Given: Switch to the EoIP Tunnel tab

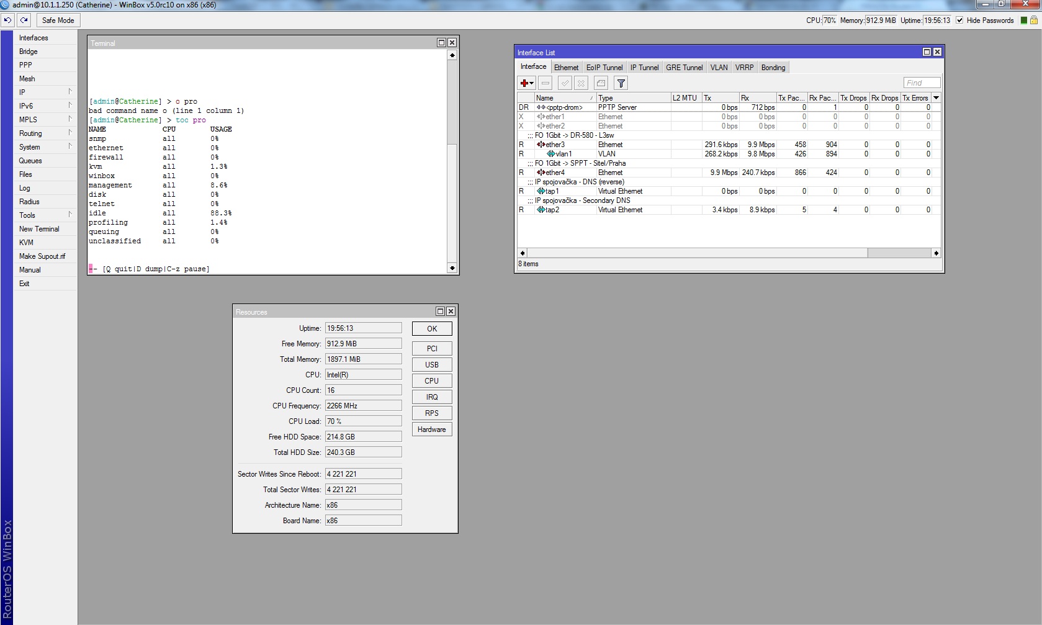Looking at the screenshot, I should pyautogui.click(x=604, y=68).
